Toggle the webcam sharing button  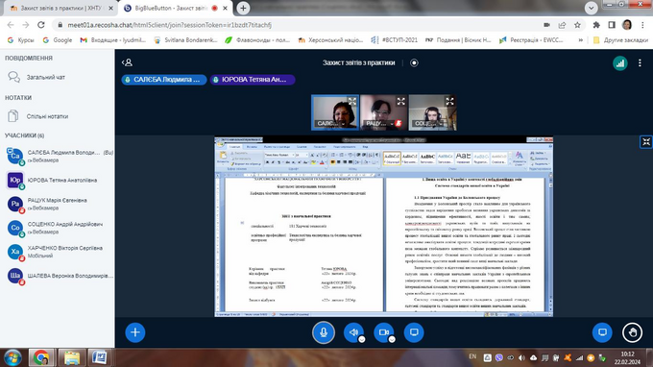pos(383,332)
